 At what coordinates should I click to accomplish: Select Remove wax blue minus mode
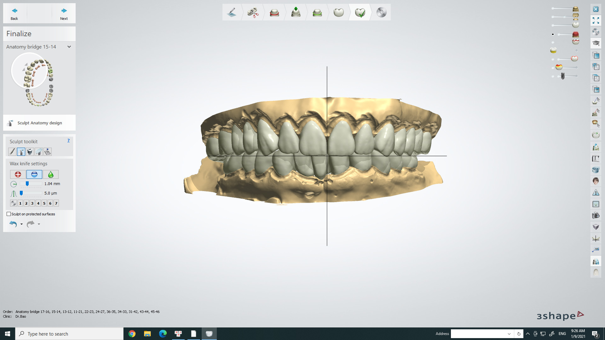[34, 174]
